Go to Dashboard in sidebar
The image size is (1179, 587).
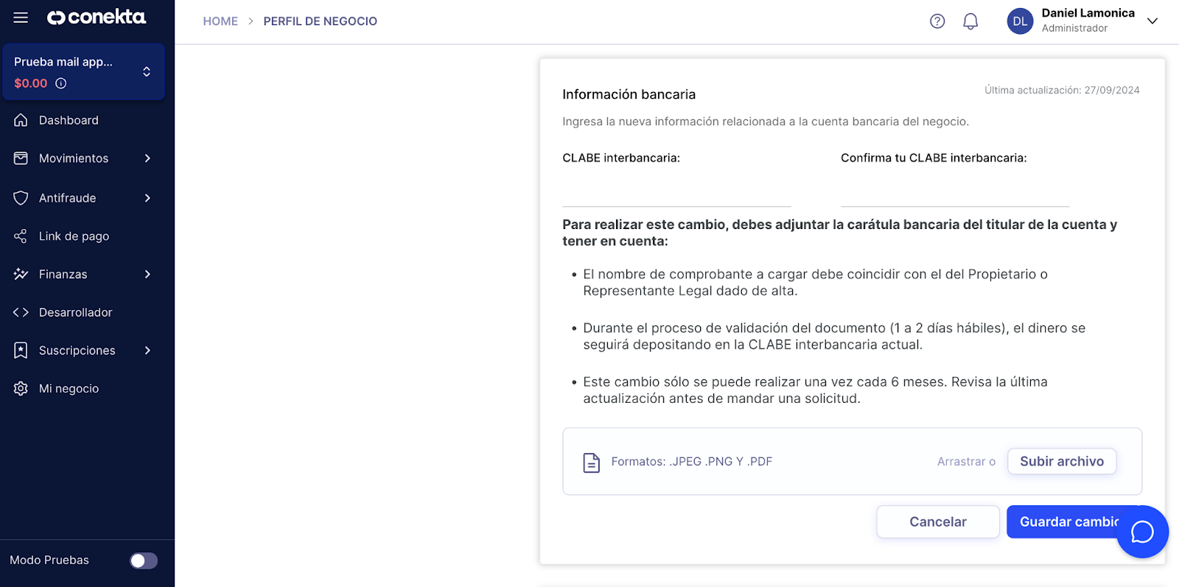click(x=69, y=120)
